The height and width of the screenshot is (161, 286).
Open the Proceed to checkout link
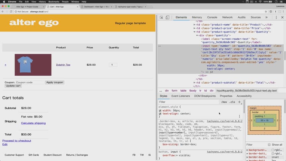coord(17,141)
